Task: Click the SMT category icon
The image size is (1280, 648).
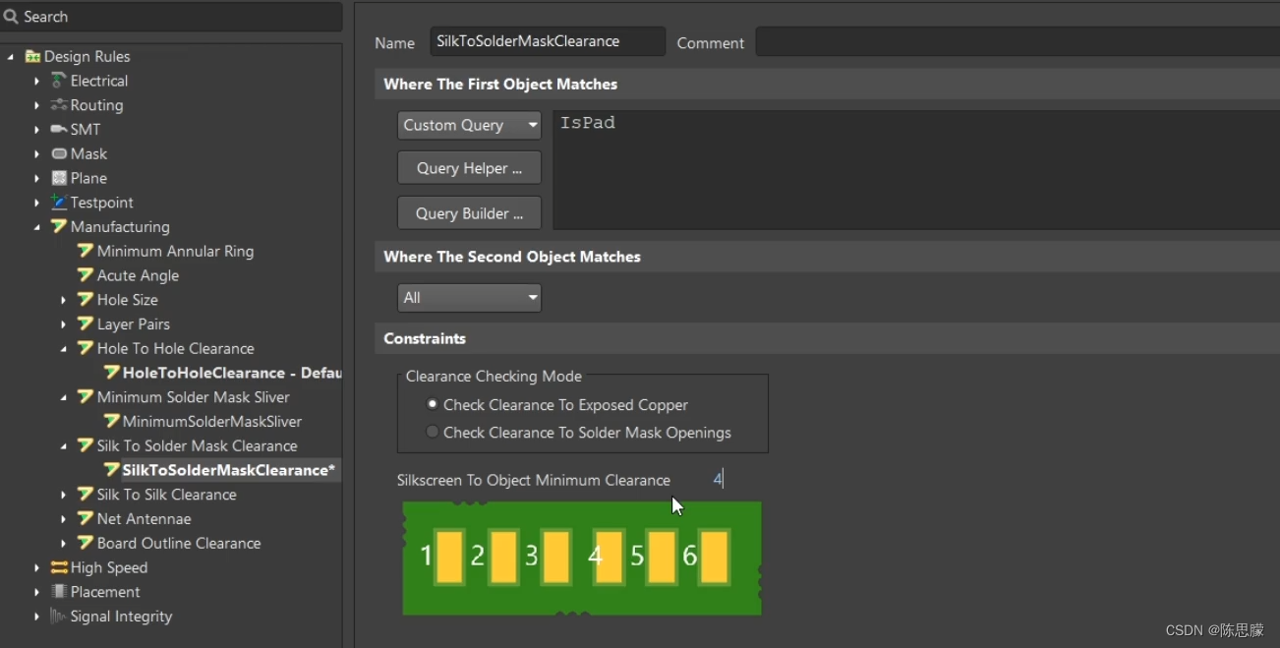Action: pos(59,130)
